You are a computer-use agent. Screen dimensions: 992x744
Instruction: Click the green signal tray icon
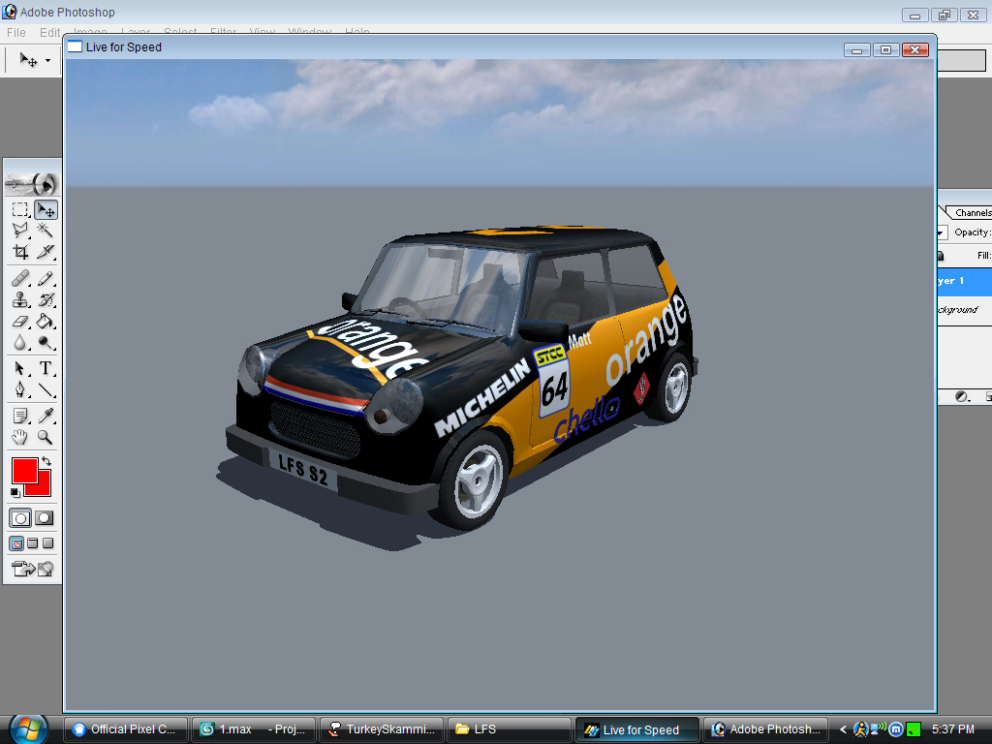913,729
